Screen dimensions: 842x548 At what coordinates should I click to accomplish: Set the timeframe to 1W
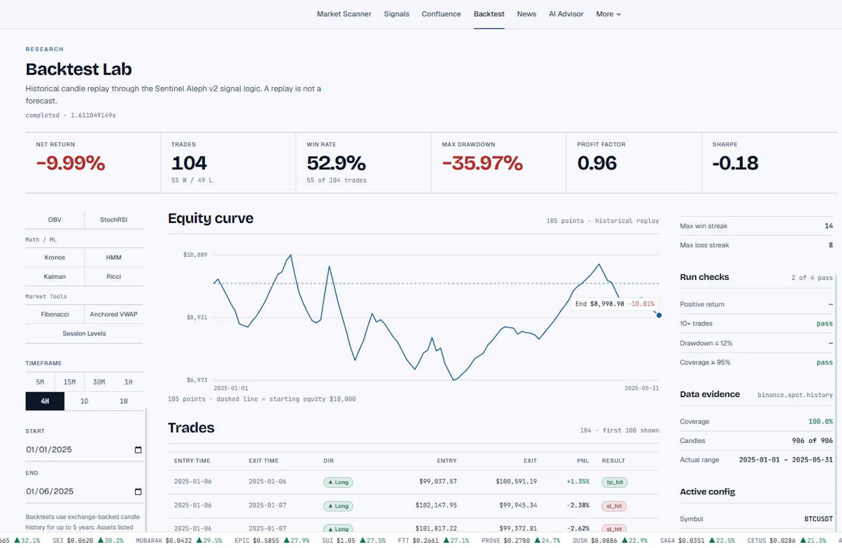(124, 401)
